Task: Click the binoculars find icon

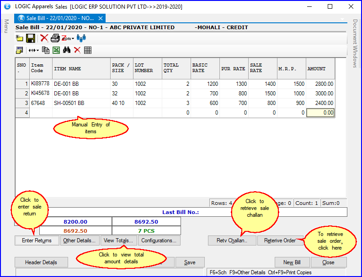Action: tap(67, 50)
